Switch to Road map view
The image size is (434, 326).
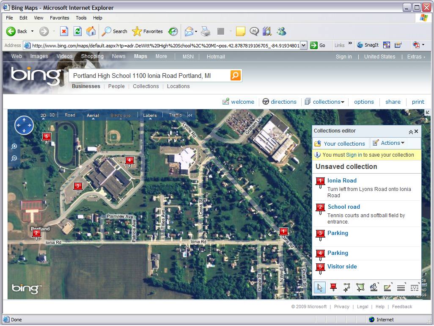coord(70,115)
